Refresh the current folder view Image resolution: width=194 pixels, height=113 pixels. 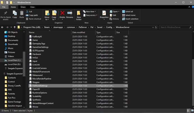pyautogui.click(x=156, y=27)
